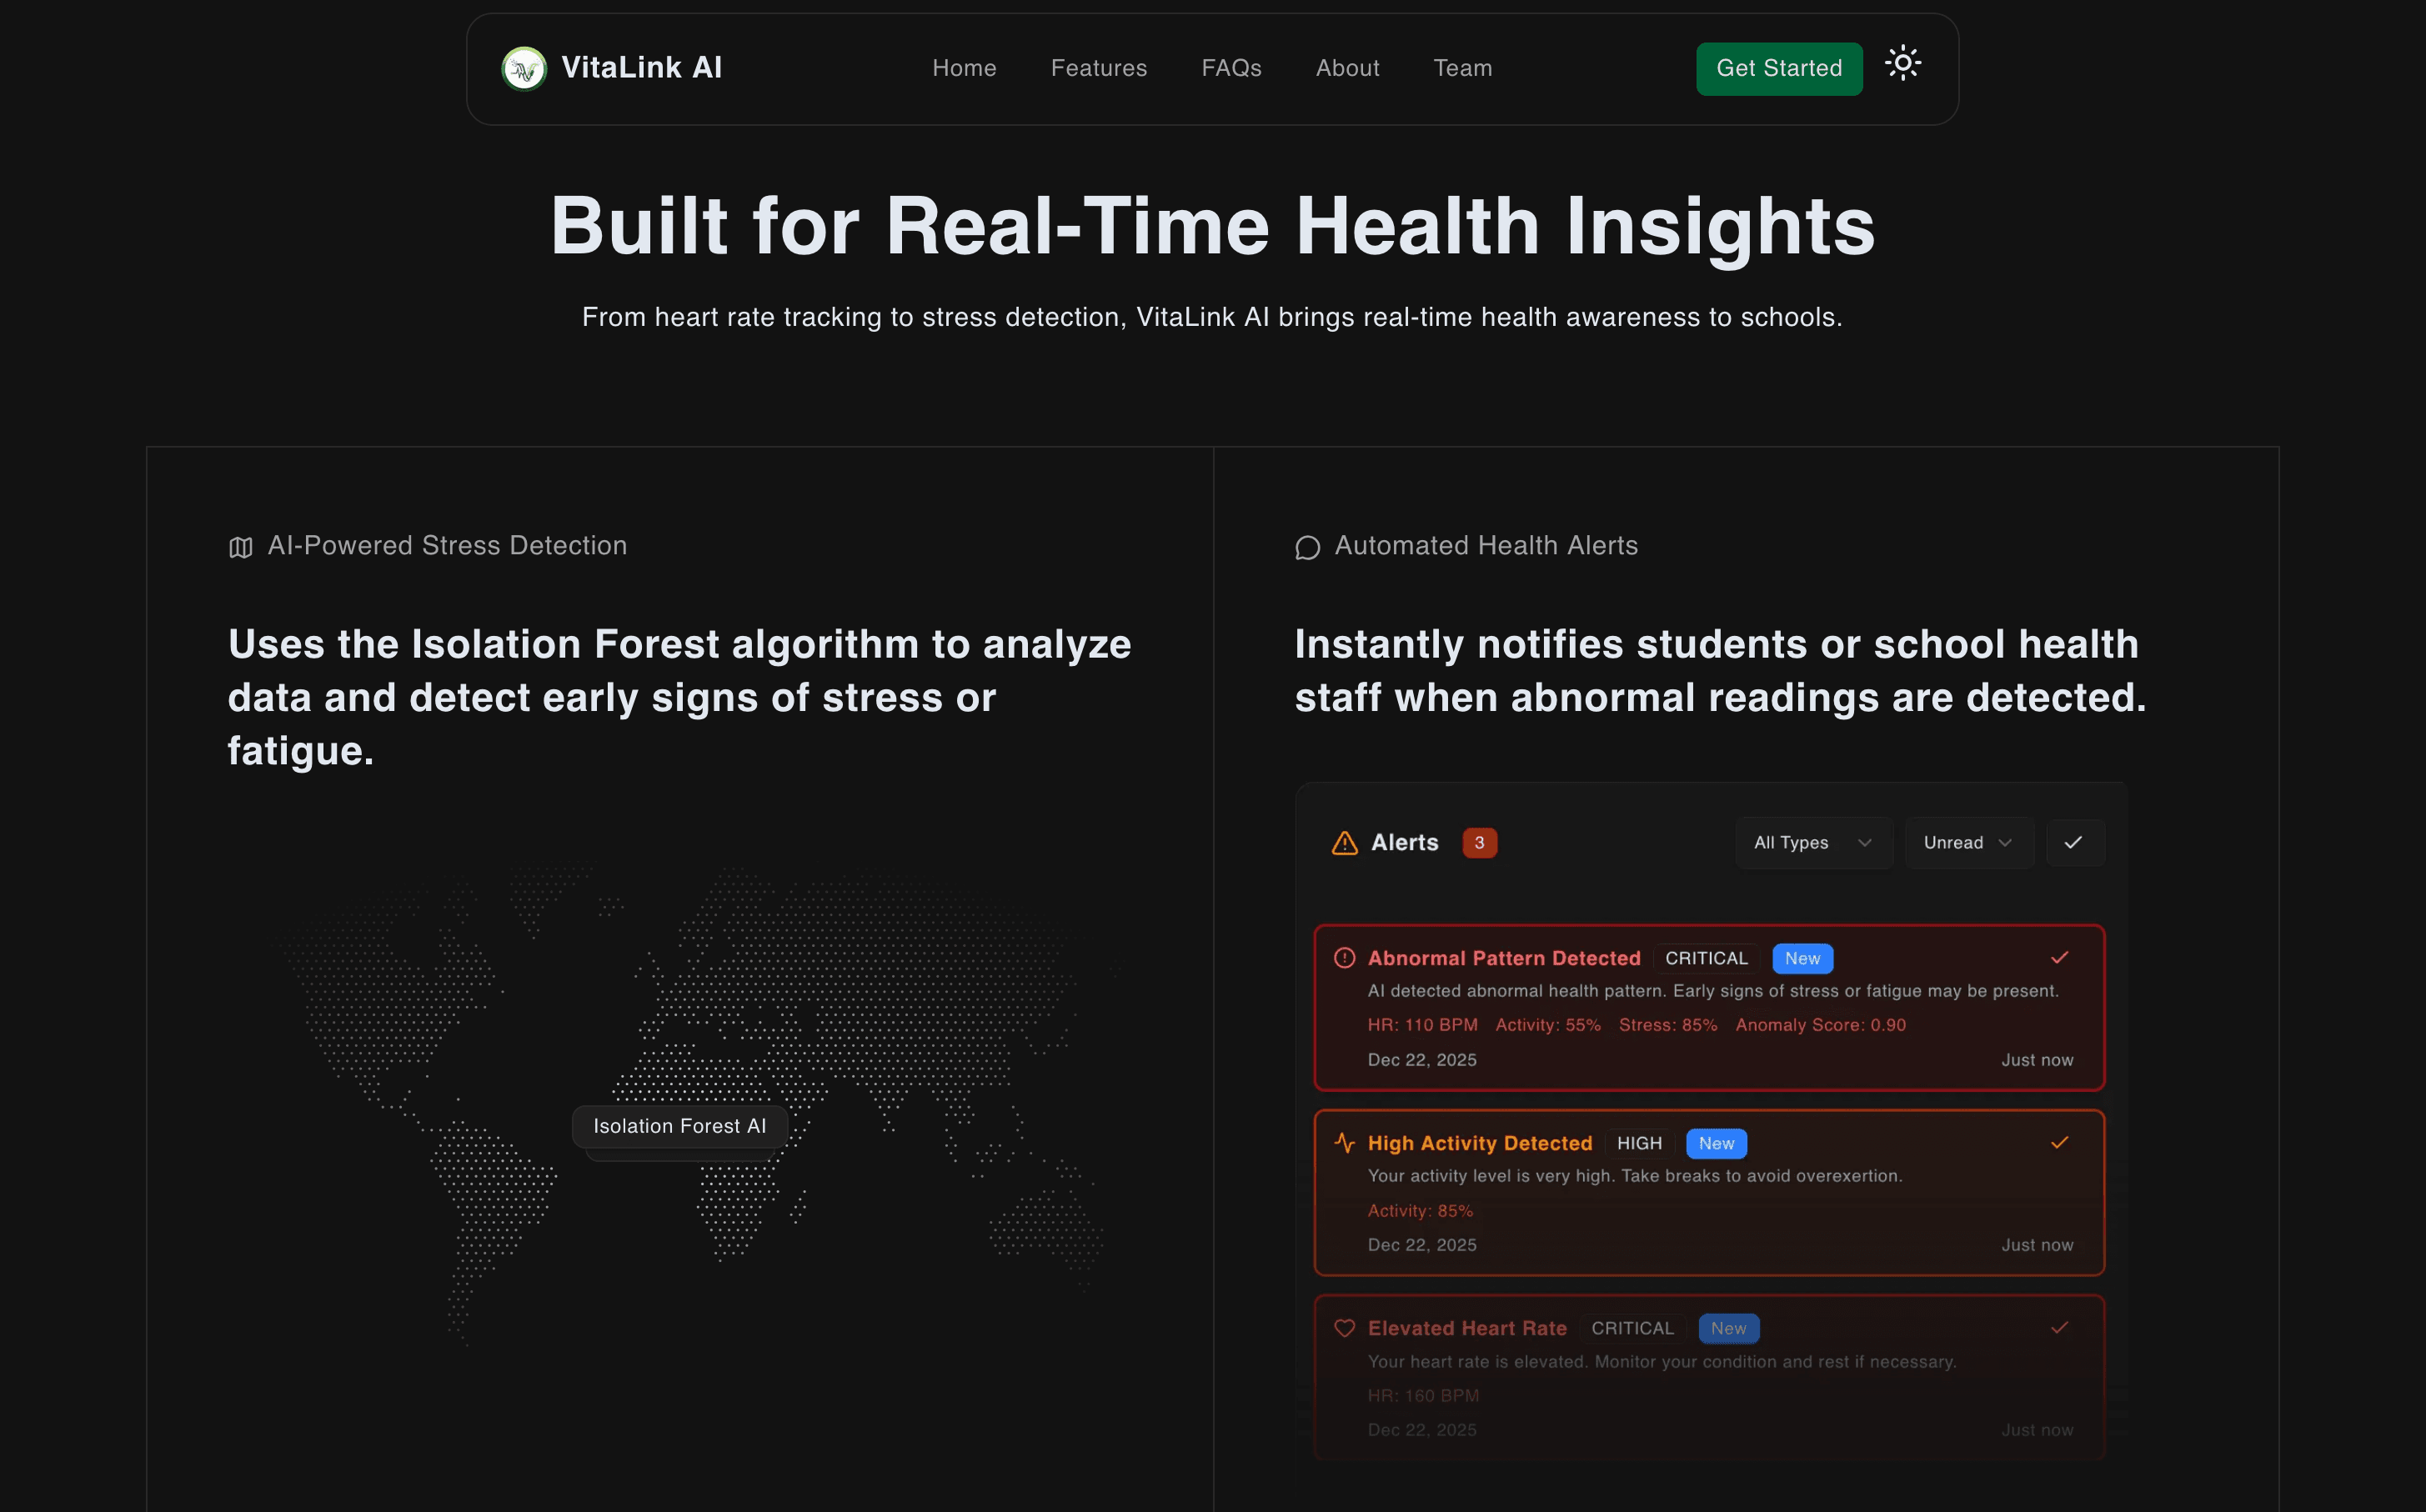This screenshot has width=2426, height=1512.
Task: Open the Team nav link
Action: (1462, 68)
